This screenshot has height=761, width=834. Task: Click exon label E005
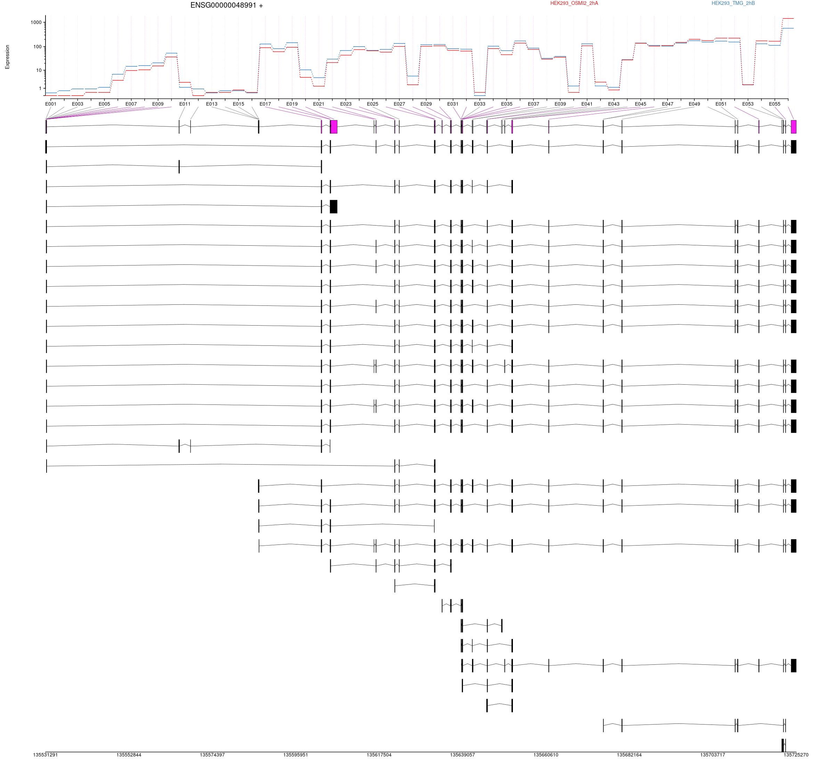coord(104,104)
